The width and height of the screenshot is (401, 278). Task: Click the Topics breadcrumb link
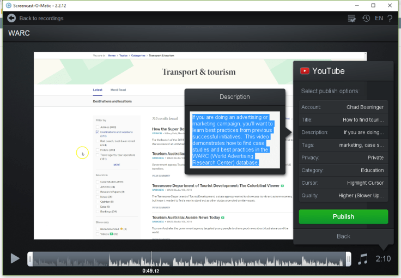pyautogui.click(x=123, y=56)
